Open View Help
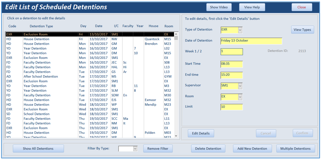 (252, 7)
